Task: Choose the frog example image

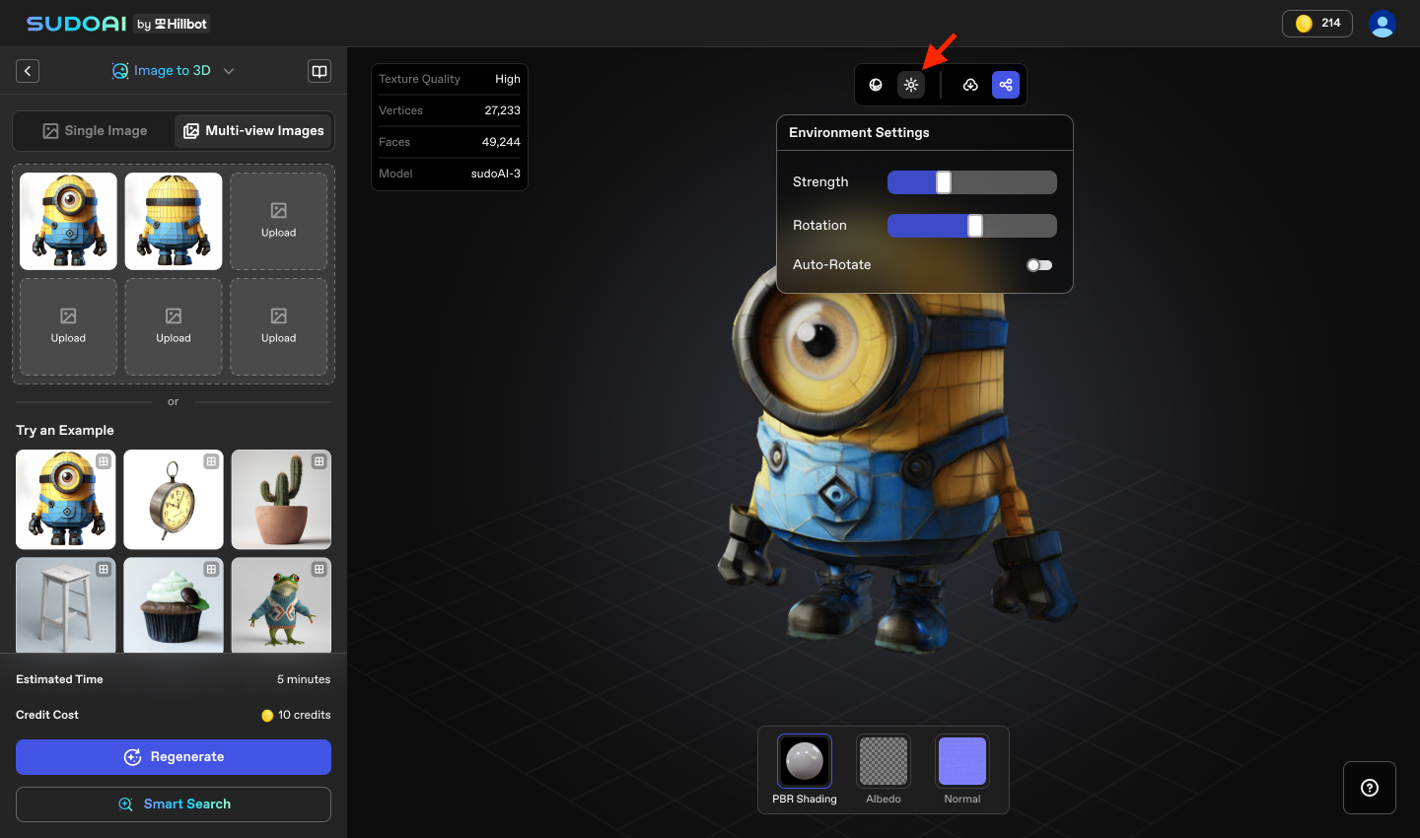Action: point(281,605)
